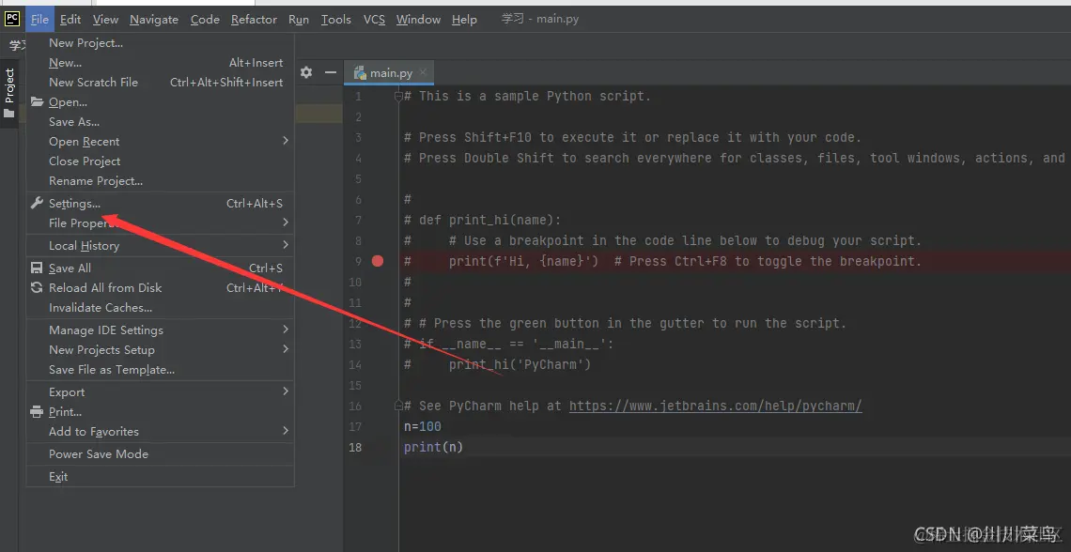Click the Python file icon on main.py tab
Image resolution: width=1071 pixels, height=552 pixels.
[x=359, y=73]
